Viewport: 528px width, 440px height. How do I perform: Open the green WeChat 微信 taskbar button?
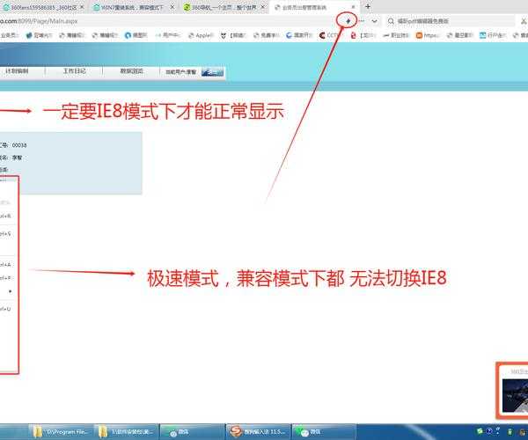click(x=323, y=431)
